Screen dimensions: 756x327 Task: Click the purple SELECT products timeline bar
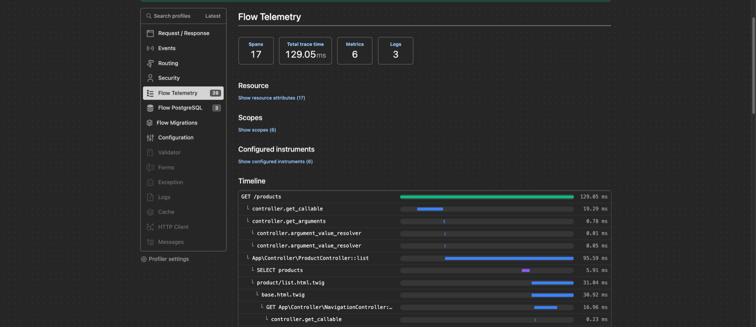(x=525, y=270)
